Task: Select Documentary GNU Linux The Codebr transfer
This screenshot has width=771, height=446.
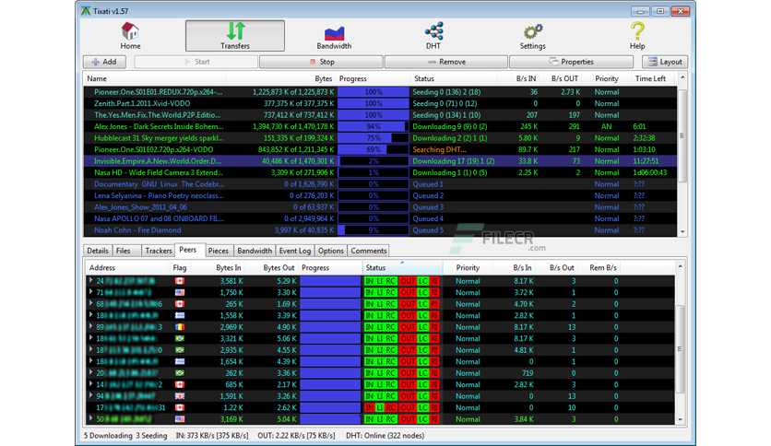Action: [380, 184]
